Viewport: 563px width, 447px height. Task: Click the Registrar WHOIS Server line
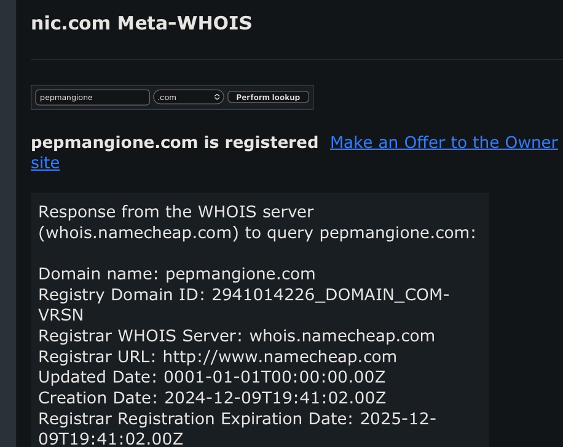pyautogui.click(x=236, y=336)
